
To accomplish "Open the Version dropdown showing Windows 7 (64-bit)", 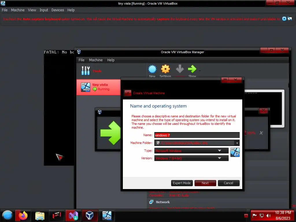I will point(191,158).
